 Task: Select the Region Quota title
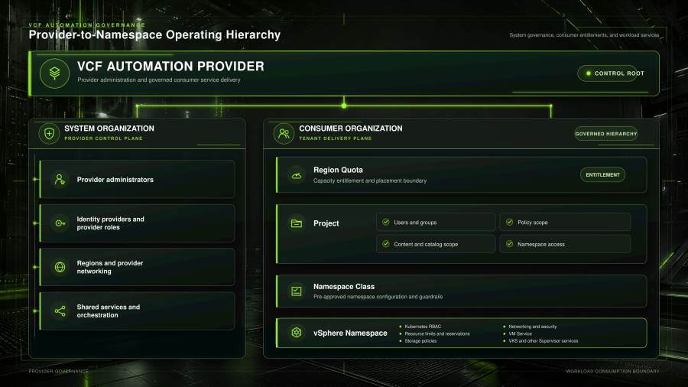[338, 170]
